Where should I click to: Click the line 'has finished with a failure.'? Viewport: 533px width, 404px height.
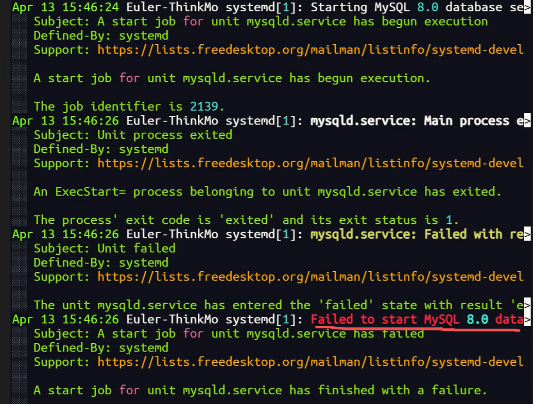tap(261, 391)
